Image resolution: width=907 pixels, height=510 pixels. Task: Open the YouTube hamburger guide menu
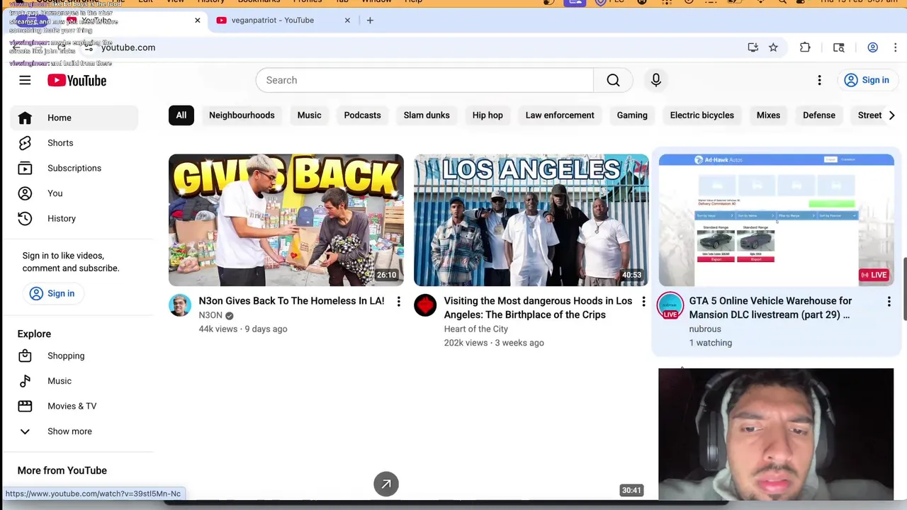[x=25, y=80]
